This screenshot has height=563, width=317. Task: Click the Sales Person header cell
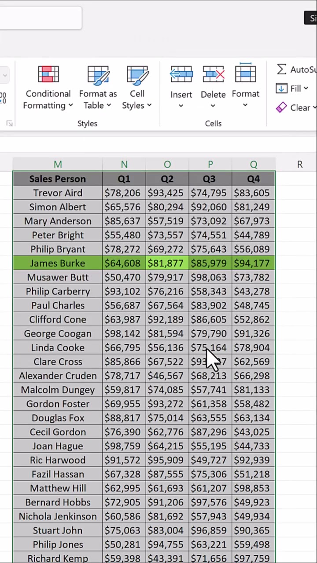coord(58,179)
